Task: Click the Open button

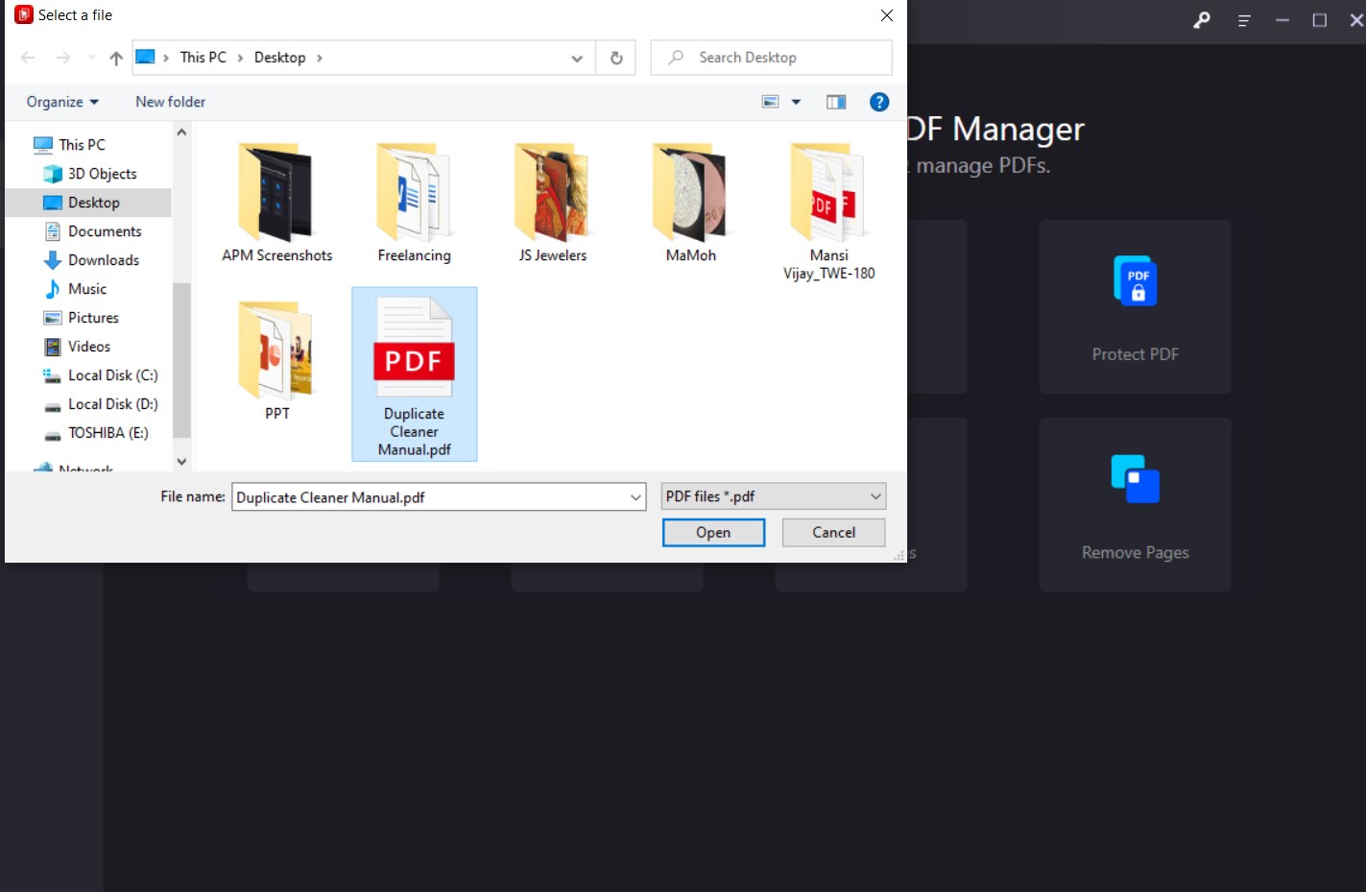Action: click(x=713, y=532)
